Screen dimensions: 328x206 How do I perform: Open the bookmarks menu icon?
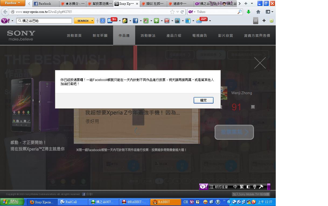[x=269, y=12]
